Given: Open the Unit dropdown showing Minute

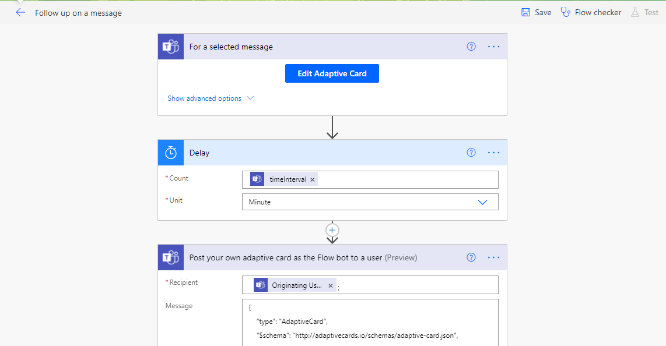Looking at the screenshot, I should [x=482, y=202].
